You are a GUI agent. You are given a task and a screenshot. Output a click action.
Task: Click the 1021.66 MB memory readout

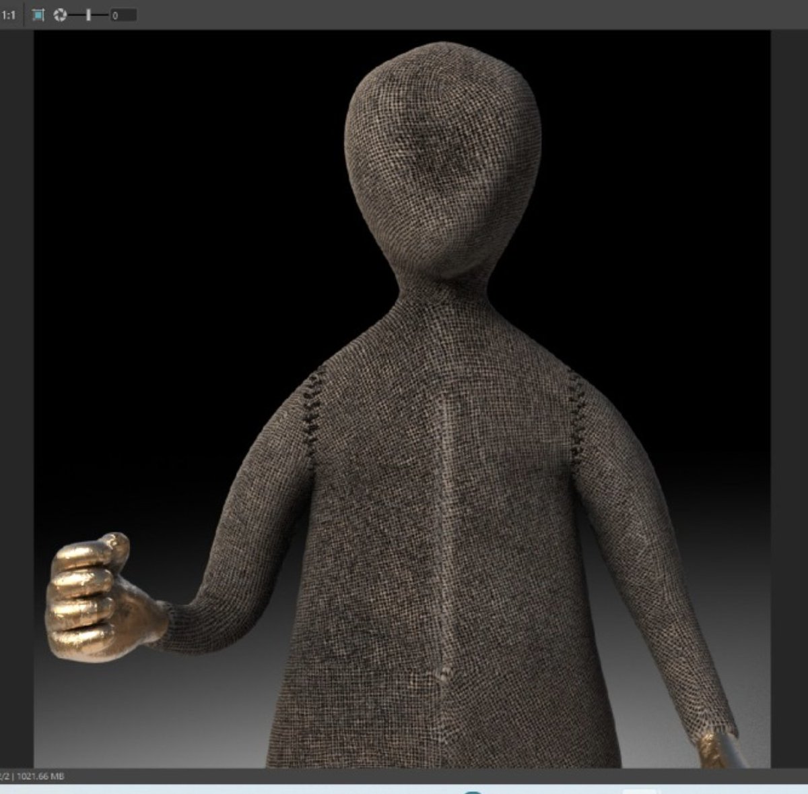pos(40,775)
